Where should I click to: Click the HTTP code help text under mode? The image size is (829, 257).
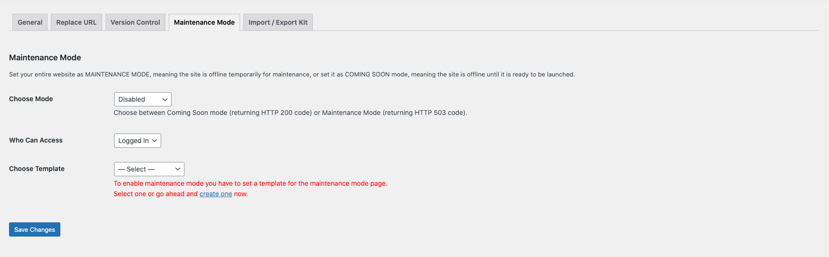(x=290, y=113)
